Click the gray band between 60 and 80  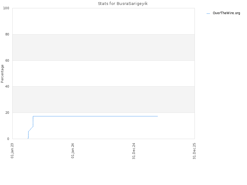pos(103,47)
